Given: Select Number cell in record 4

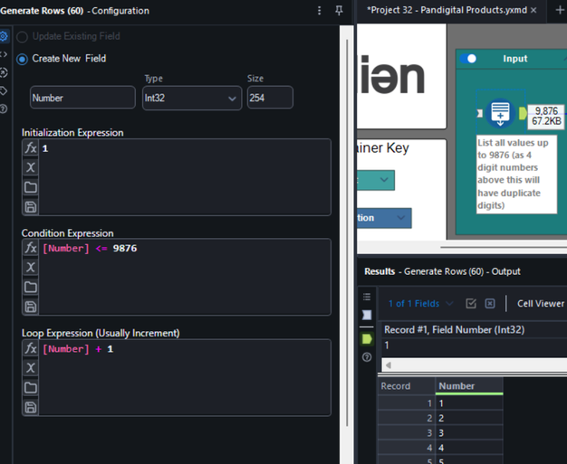Looking at the screenshot, I should click(x=469, y=448).
